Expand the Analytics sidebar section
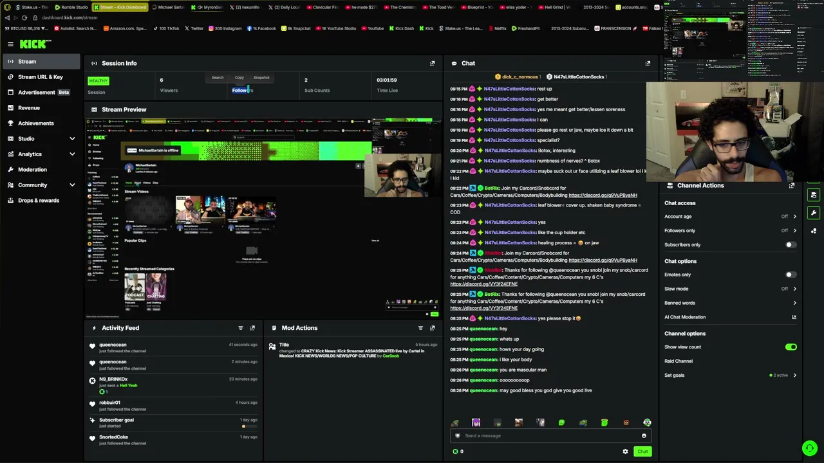 (72, 154)
